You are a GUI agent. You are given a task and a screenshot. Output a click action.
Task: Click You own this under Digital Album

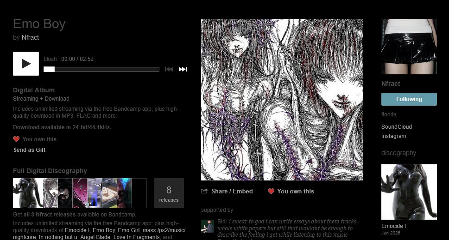pos(39,139)
